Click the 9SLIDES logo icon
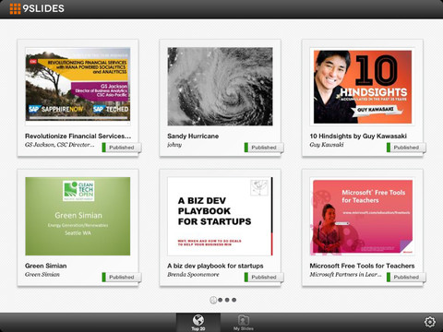This screenshot has width=443, height=332. (15, 8)
